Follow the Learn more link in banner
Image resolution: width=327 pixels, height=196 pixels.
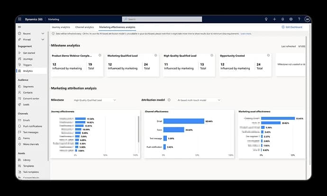tap(245, 34)
